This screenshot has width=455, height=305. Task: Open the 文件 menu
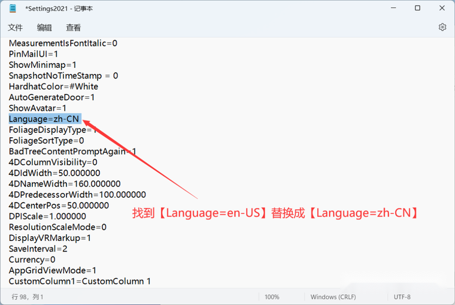[15, 28]
